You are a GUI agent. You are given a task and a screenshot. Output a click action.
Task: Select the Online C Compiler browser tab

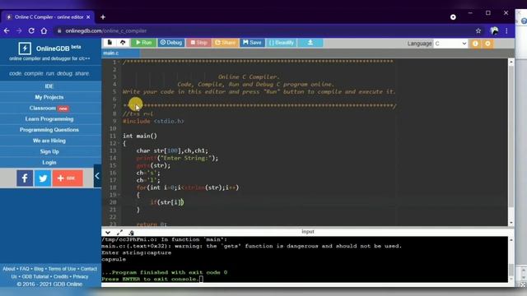click(49, 17)
